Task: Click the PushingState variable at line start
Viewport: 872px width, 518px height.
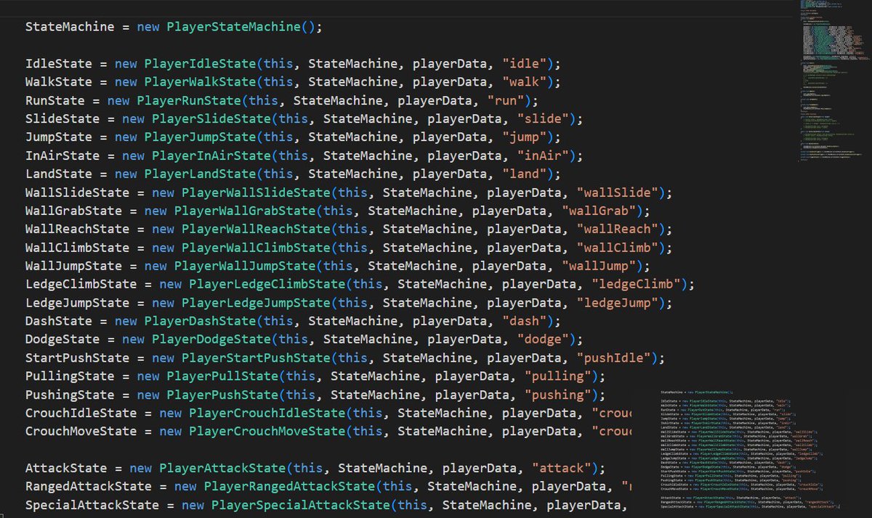Action: 70,394
